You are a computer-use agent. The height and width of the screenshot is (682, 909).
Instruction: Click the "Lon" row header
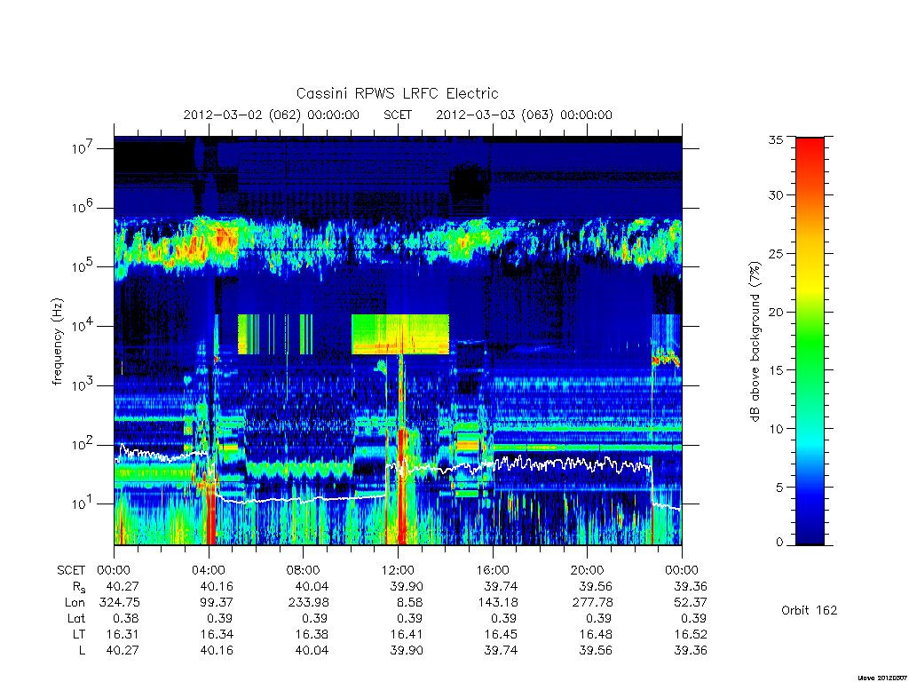point(75,602)
